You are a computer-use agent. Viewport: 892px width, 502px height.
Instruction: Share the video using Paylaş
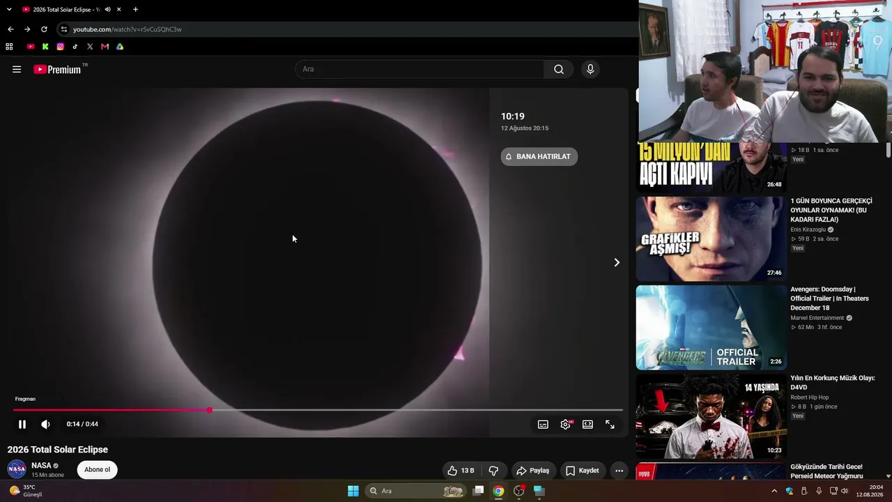(x=532, y=471)
